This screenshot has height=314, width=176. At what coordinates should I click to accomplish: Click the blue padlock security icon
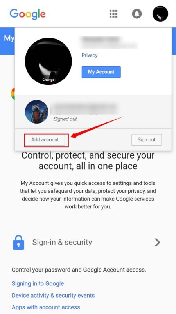coord(18,242)
